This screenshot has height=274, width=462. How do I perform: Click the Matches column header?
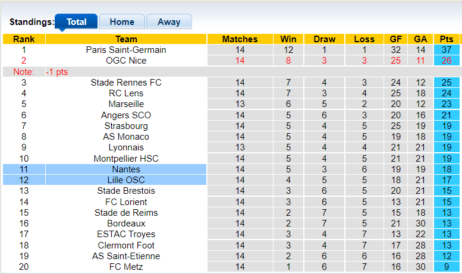[240, 39]
